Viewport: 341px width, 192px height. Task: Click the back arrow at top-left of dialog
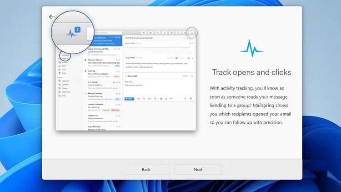tap(52, 17)
